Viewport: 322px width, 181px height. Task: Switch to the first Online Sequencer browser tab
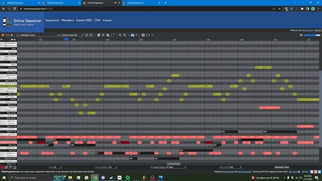[21, 3]
